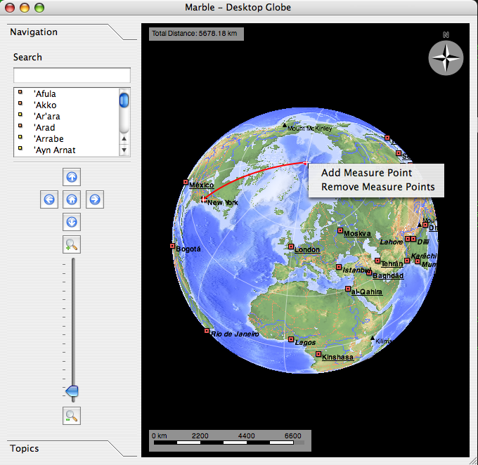Select 'Afula in the search results
Image resolution: width=478 pixels, height=465 pixels.
45,94
